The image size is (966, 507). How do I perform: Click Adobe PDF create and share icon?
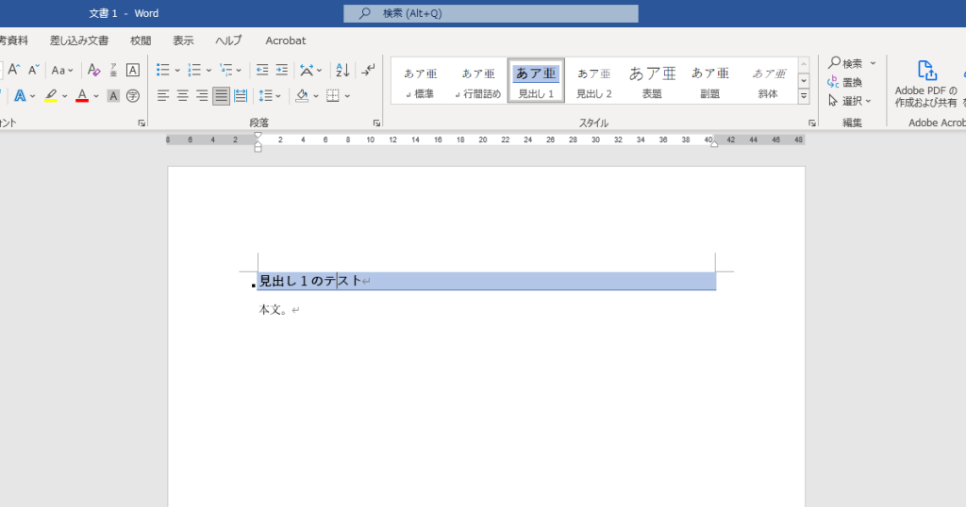pos(927,71)
